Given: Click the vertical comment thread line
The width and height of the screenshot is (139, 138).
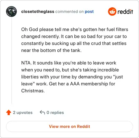Looking at the screenshot, I should pyautogui.click(x=11, y=60).
